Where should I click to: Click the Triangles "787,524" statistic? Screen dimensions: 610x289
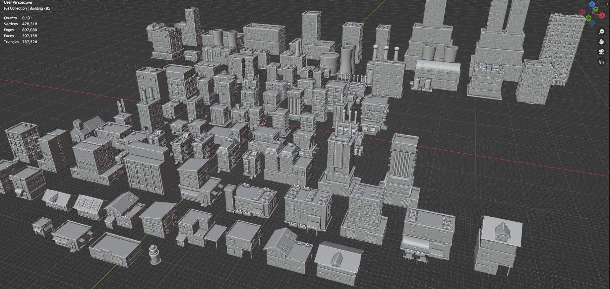coord(30,42)
